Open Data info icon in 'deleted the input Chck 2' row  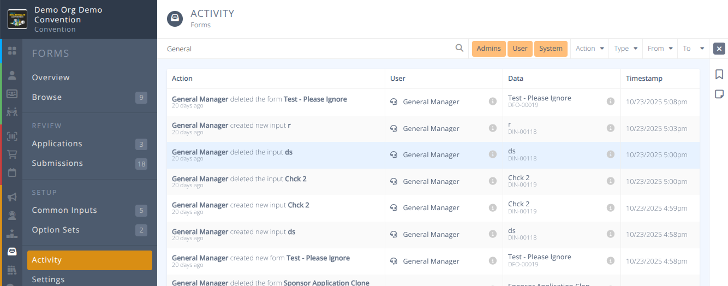pyautogui.click(x=611, y=181)
